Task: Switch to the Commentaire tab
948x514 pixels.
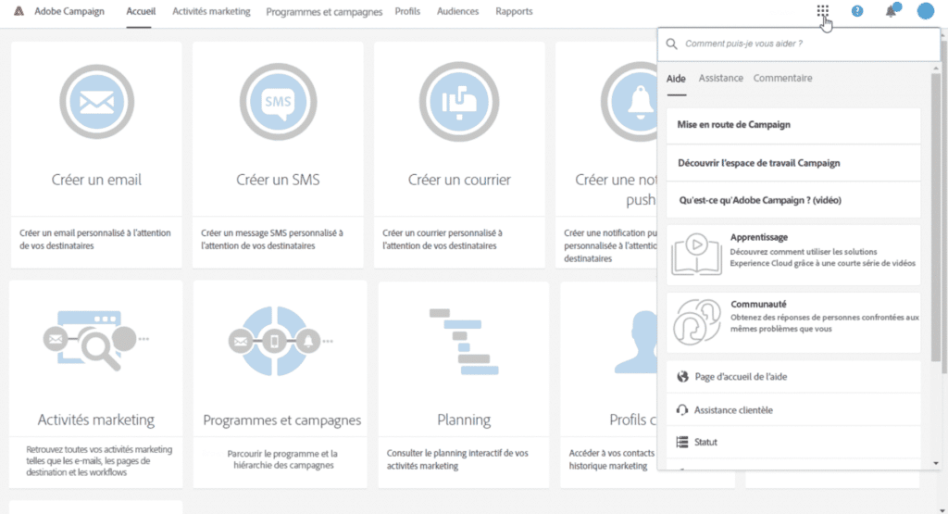Action: [x=782, y=79]
